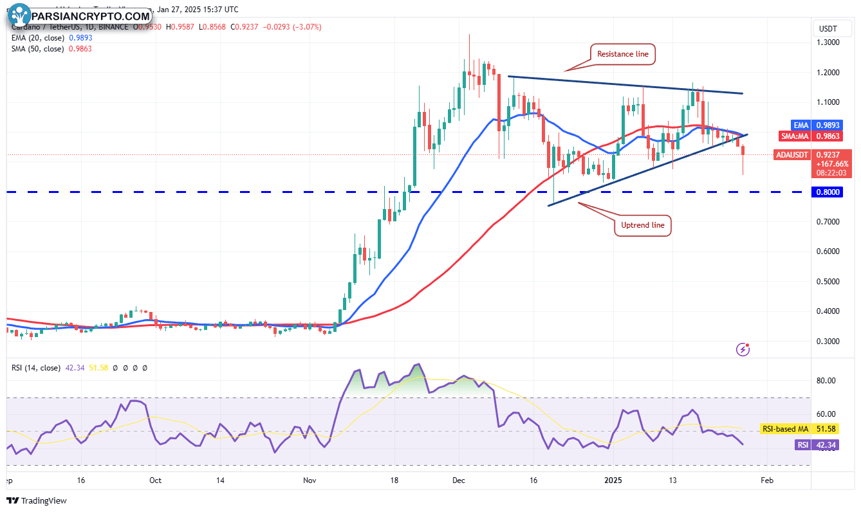The height and width of the screenshot is (512, 861).
Task: Click the Nov label on time axis
Action: click(x=310, y=480)
